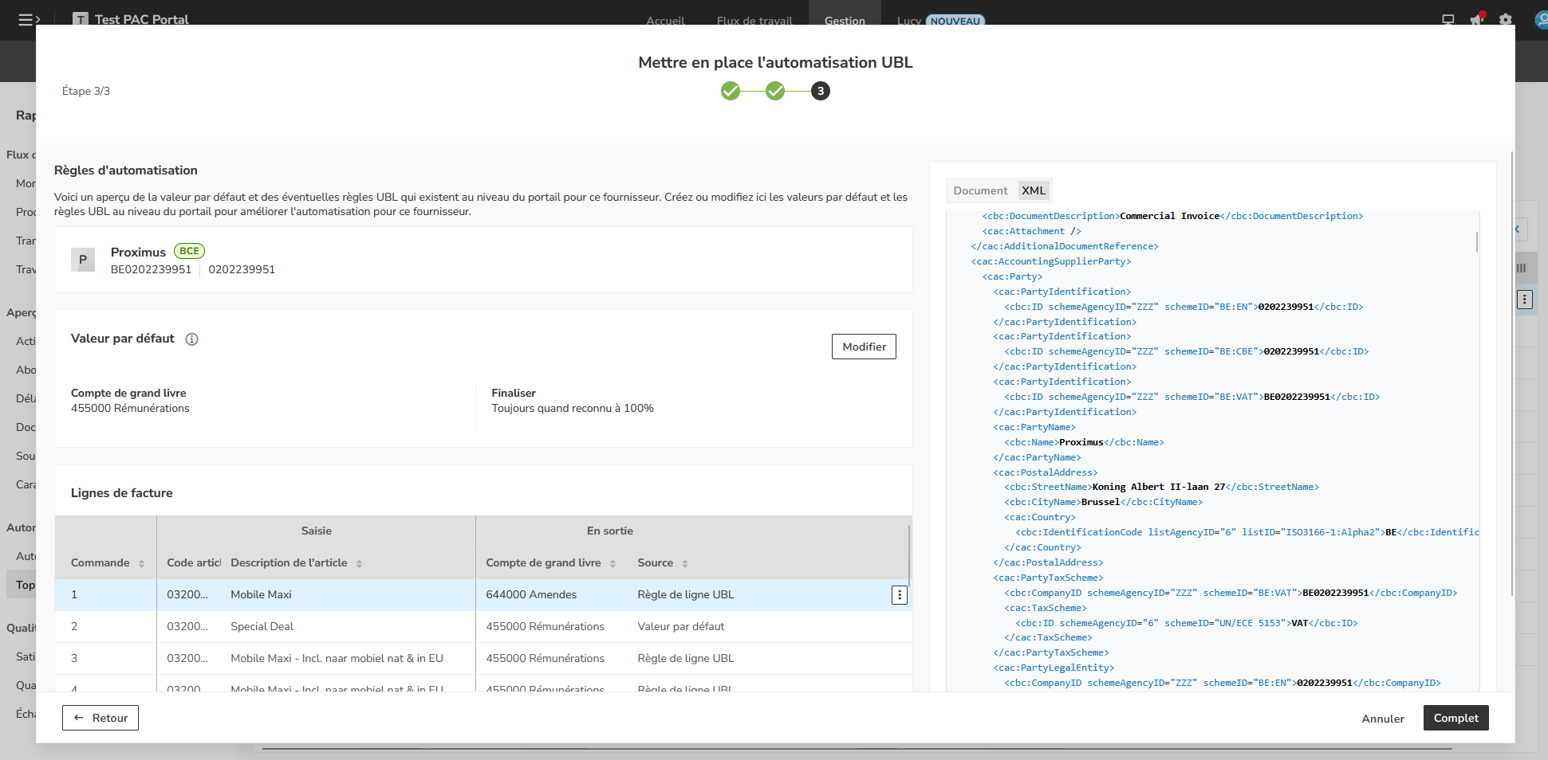
Task: Click row 3's Règle de ligne UBL source
Action: (x=685, y=659)
